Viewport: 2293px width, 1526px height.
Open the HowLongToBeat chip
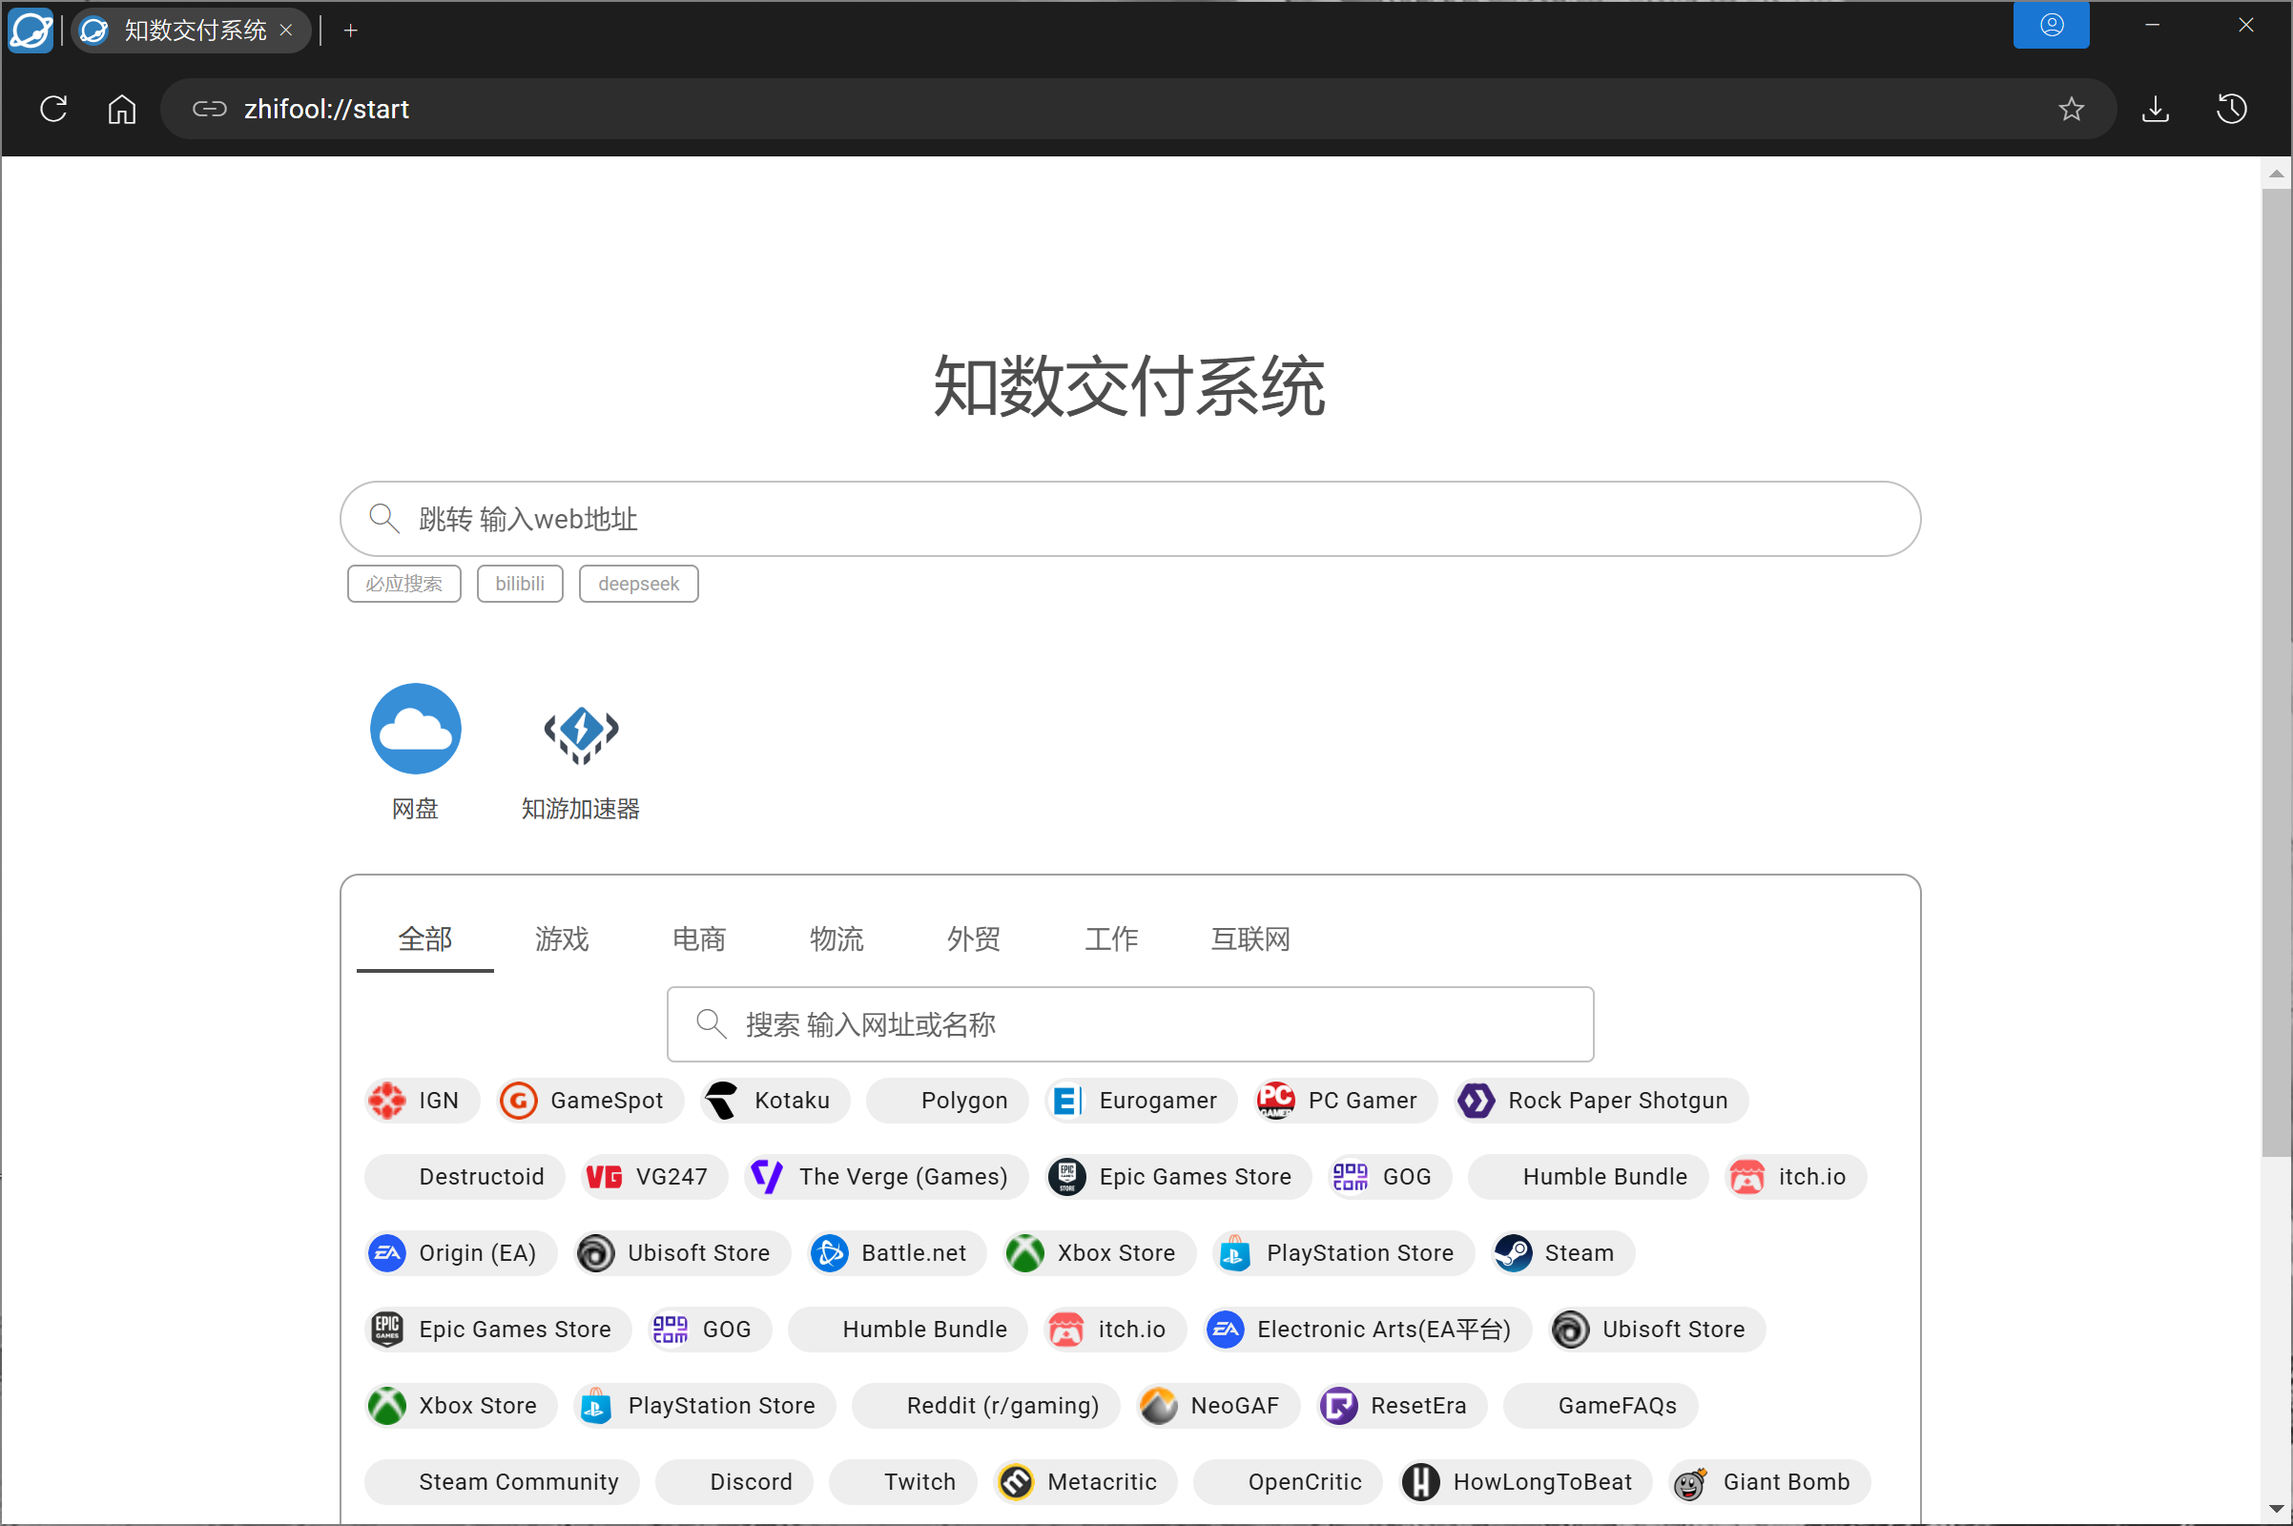point(1525,1482)
